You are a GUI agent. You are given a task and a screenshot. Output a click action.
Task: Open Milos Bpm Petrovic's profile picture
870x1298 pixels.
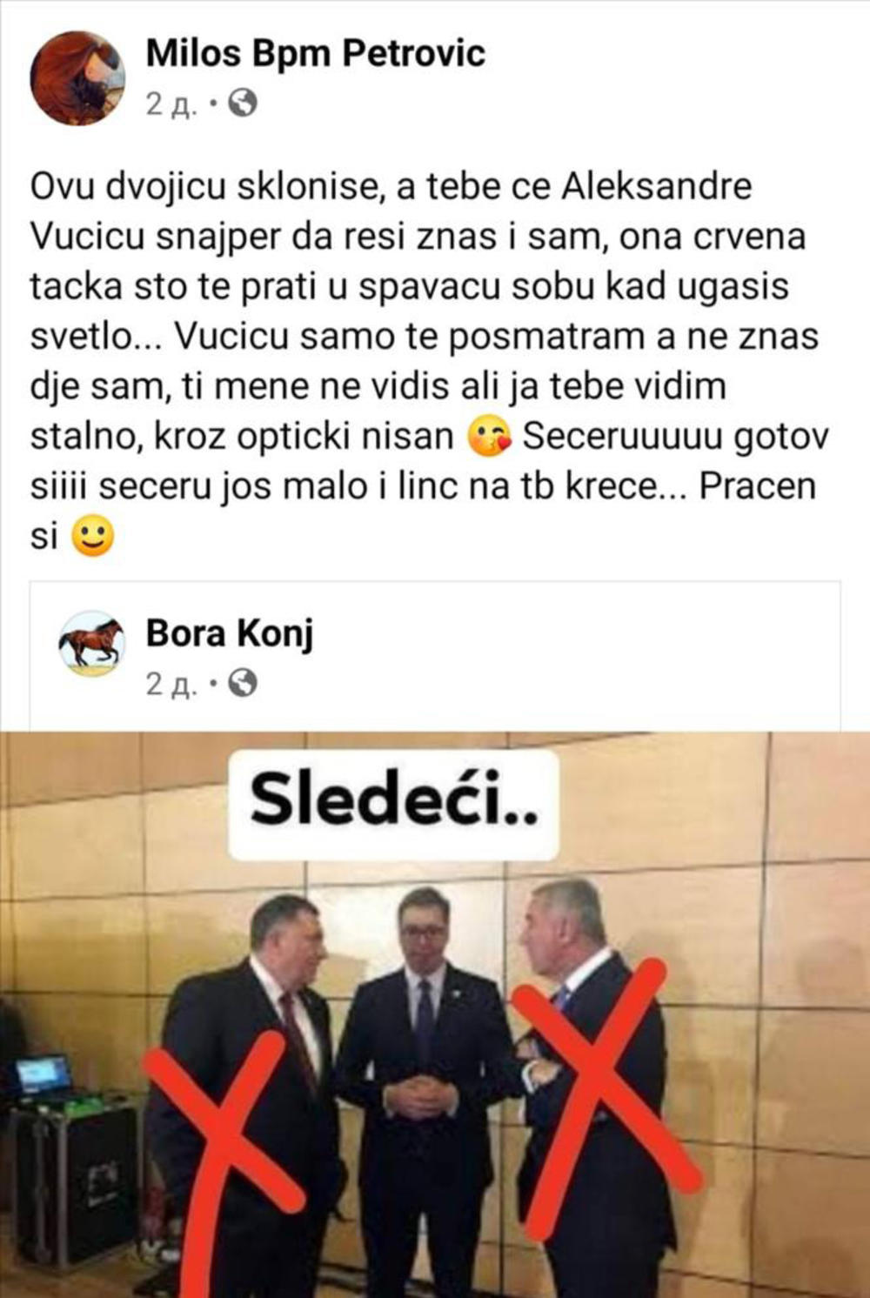tap(77, 78)
